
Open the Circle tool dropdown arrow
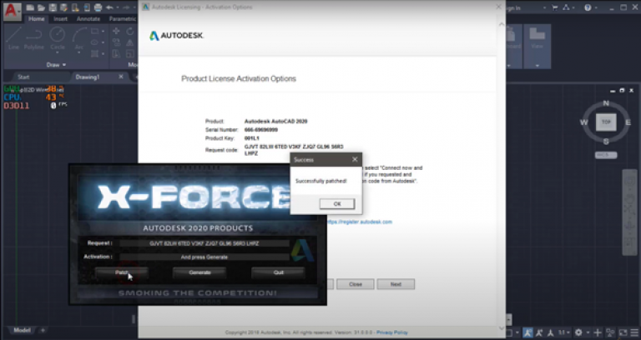click(58, 53)
